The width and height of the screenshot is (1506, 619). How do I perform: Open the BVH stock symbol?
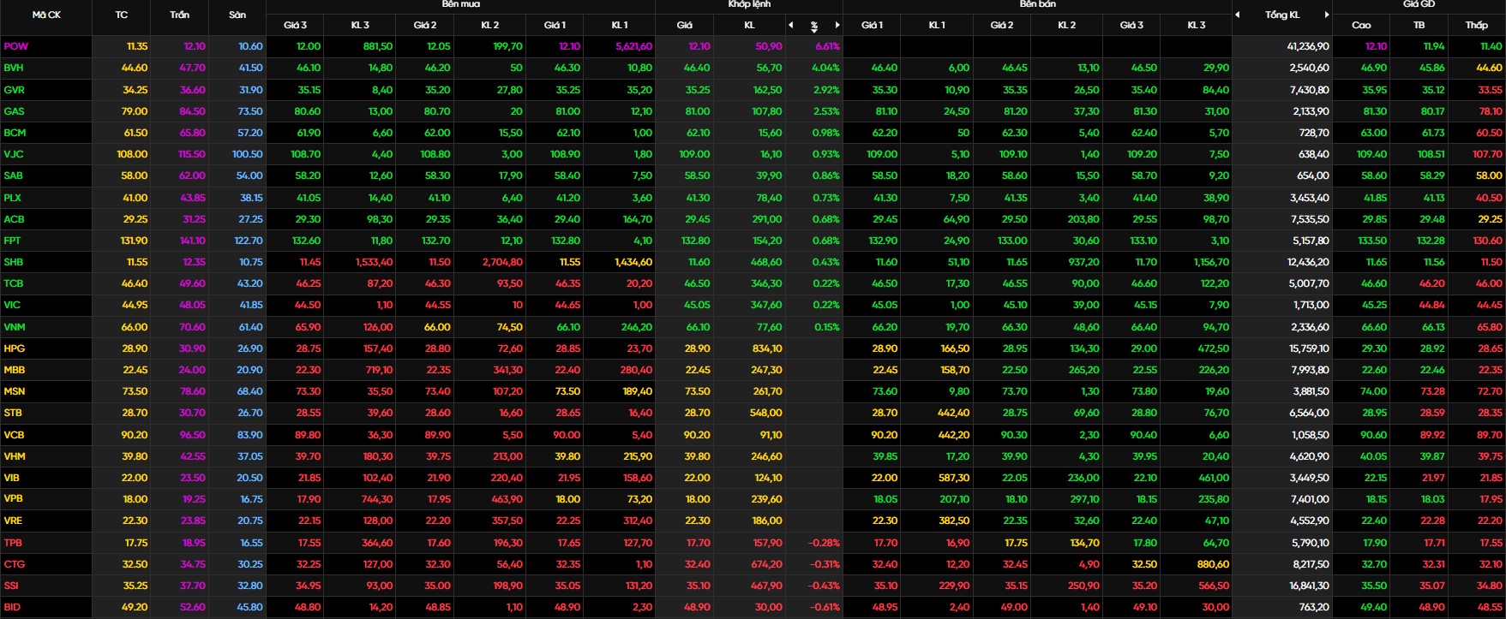click(14, 68)
